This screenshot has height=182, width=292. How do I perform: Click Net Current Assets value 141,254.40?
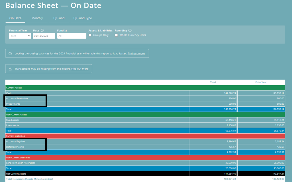pyautogui.click(x=230, y=174)
